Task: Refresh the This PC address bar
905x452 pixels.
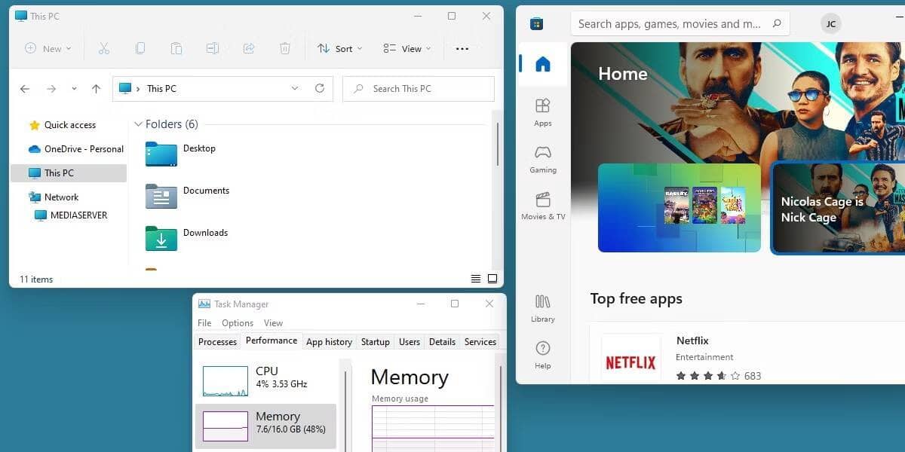Action: pyautogui.click(x=320, y=88)
